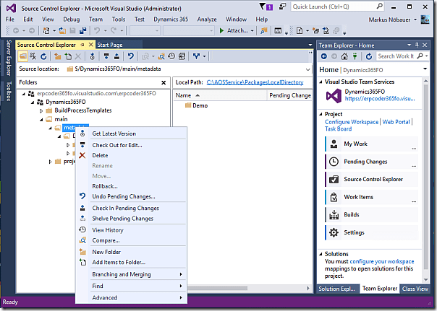Image resolution: width=437 pixels, height=311 pixels.
Task: Toggle the Folders pane toolbar icon
Action: point(23,56)
